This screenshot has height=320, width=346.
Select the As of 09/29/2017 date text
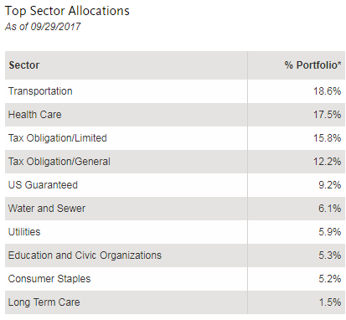[x=43, y=27]
